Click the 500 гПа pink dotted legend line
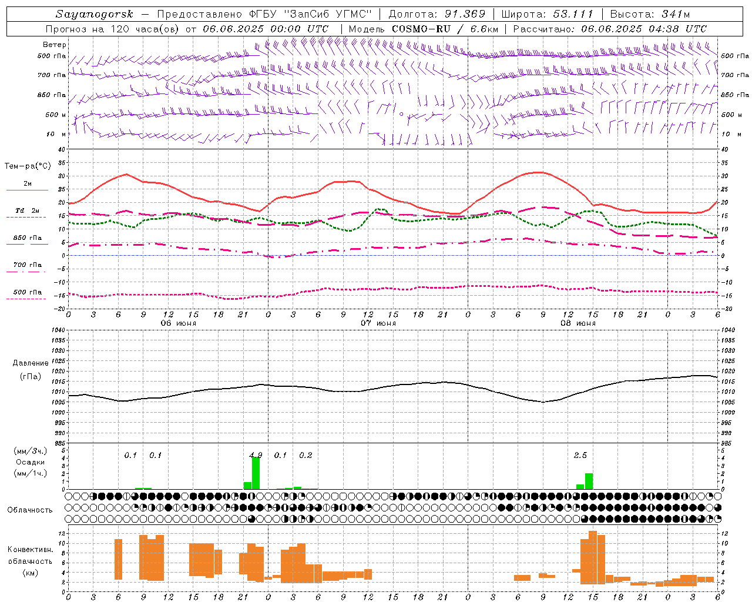This screenshot has width=752, height=602. click(x=27, y=299)
